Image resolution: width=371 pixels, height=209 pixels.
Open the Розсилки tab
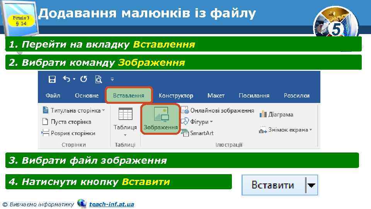[296, 96]
